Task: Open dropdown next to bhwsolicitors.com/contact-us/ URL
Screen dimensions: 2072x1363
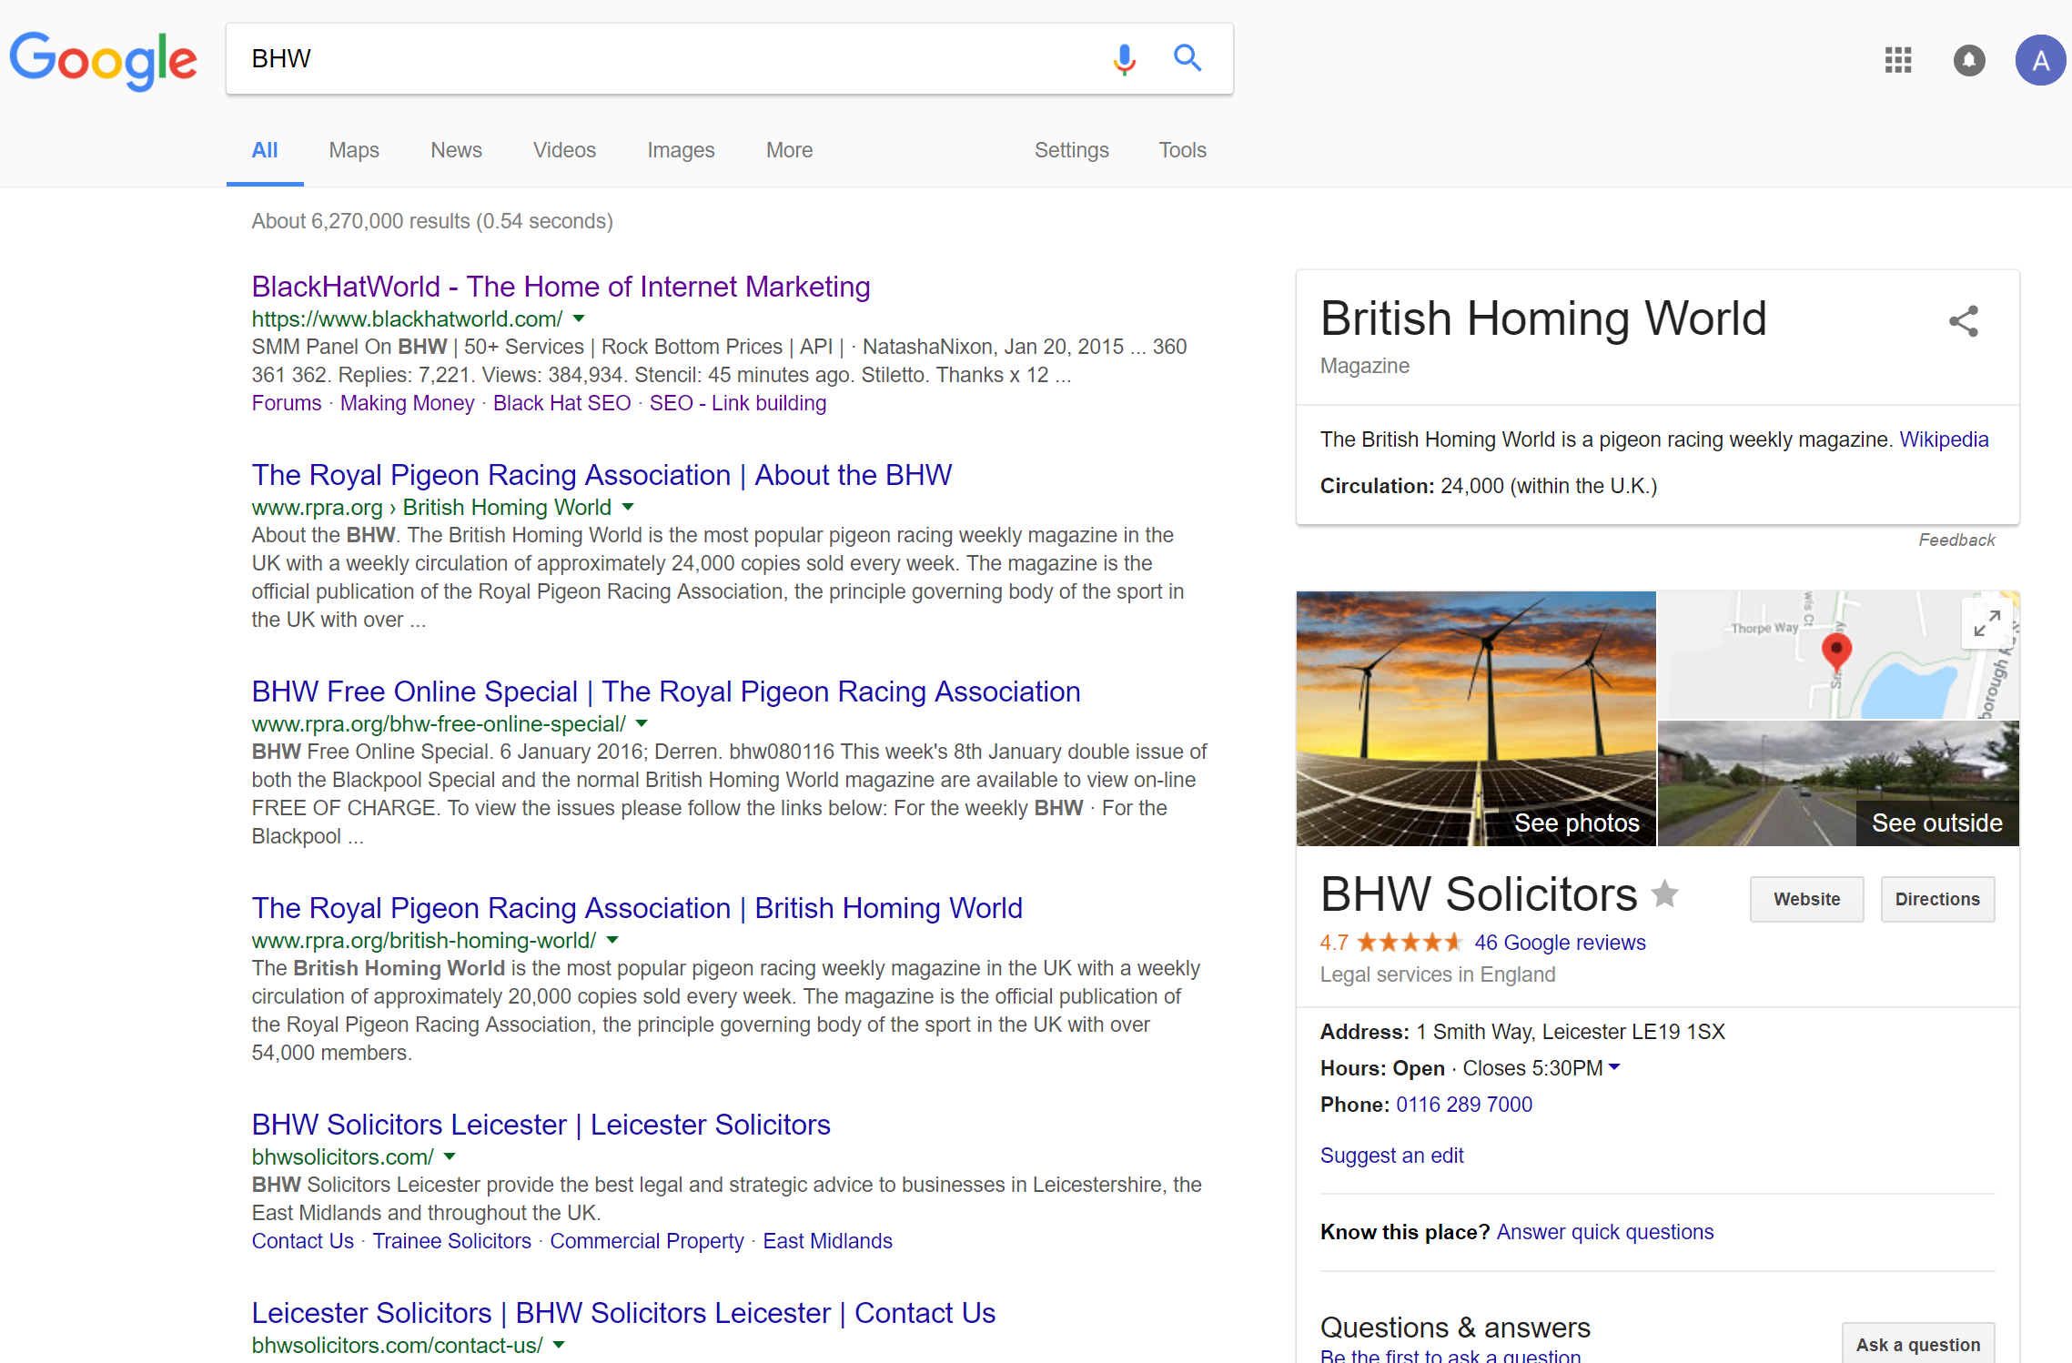Action: [559, 1345]
